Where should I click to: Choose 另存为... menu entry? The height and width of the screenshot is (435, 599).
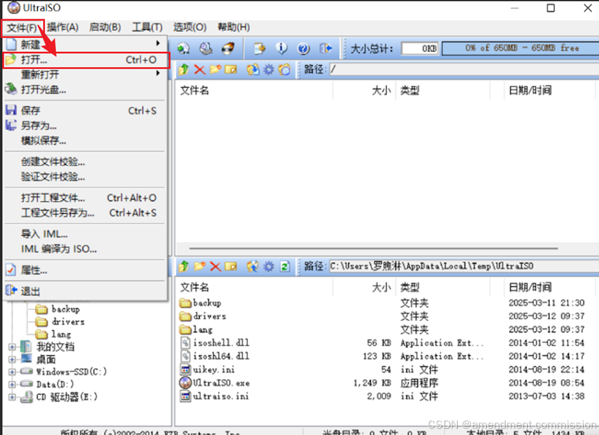tap(86, 126)
